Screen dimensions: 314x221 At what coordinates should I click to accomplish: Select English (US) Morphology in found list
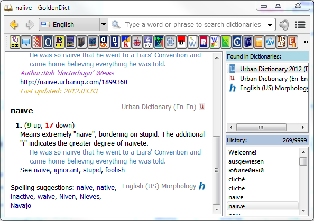coord(267,88)
